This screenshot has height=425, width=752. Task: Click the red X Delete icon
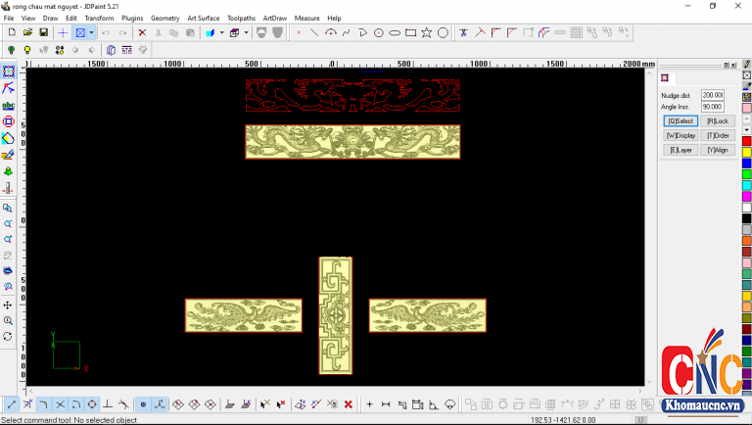[x=142, y=32]
